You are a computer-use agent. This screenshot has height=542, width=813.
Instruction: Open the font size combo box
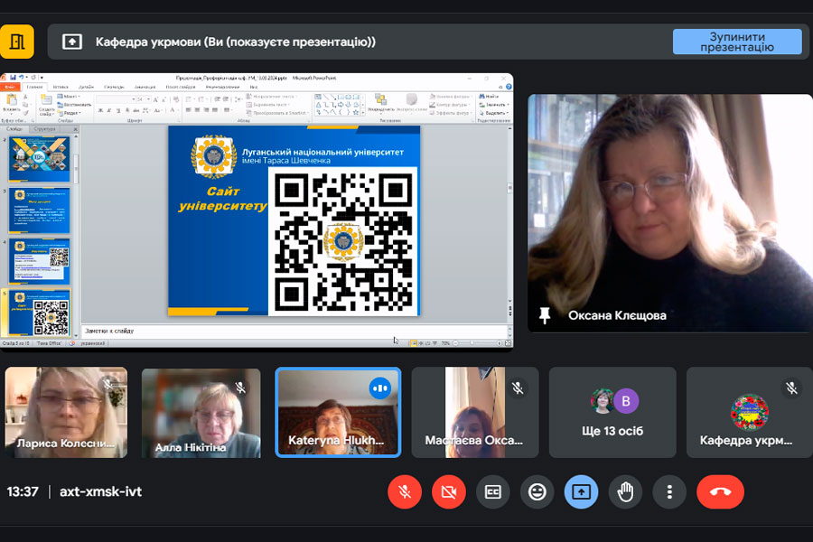[x=144, y=99]
